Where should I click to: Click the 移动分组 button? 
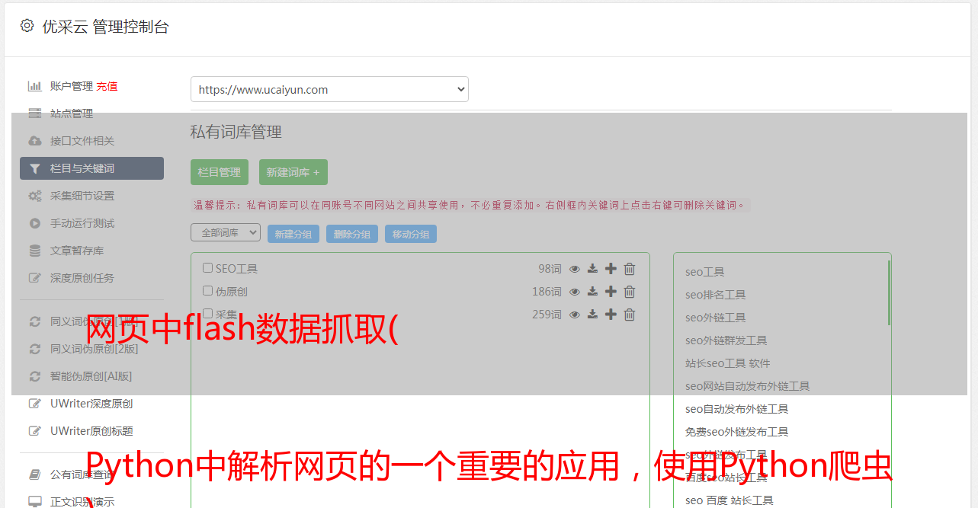[x=411, y=234]
